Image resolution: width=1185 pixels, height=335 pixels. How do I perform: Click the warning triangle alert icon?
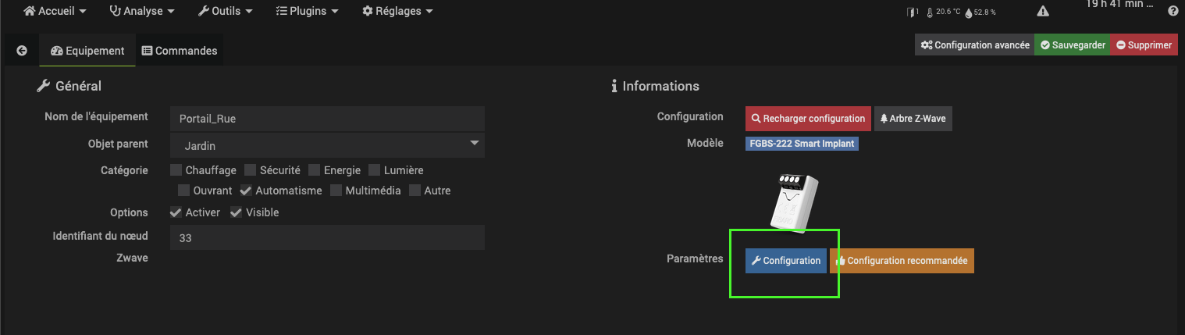click(x=1043, y=11)
